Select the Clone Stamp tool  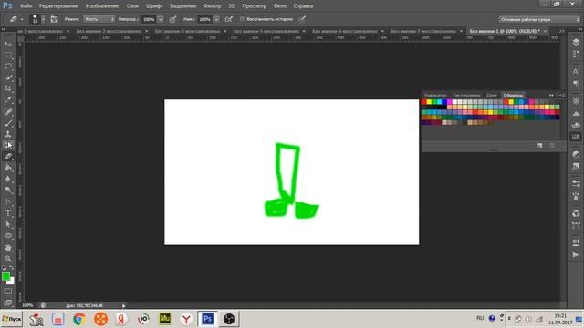tap(8, 134)
